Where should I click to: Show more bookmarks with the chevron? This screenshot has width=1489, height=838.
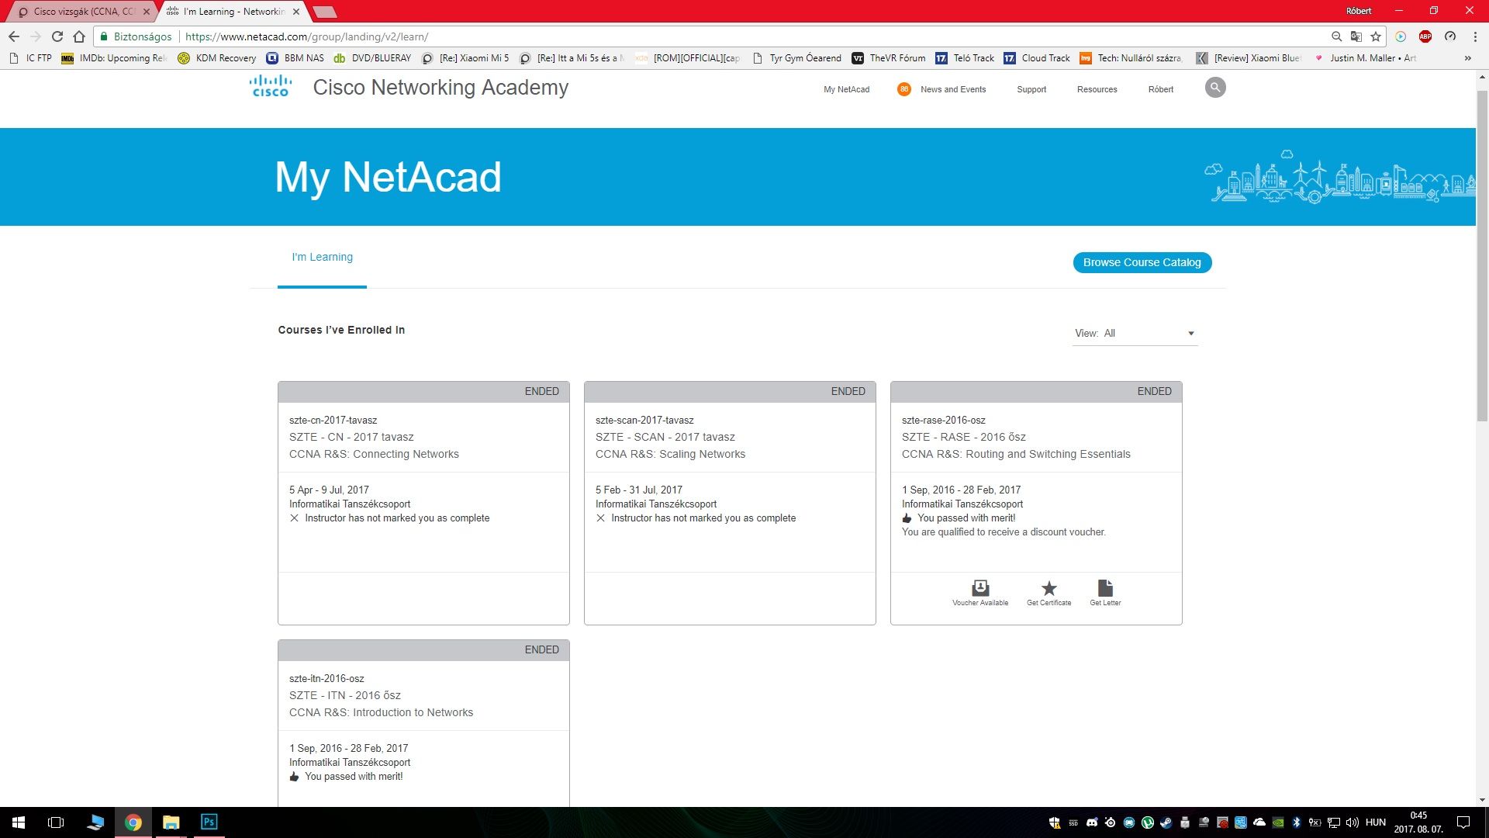[x=1467, y=58]
